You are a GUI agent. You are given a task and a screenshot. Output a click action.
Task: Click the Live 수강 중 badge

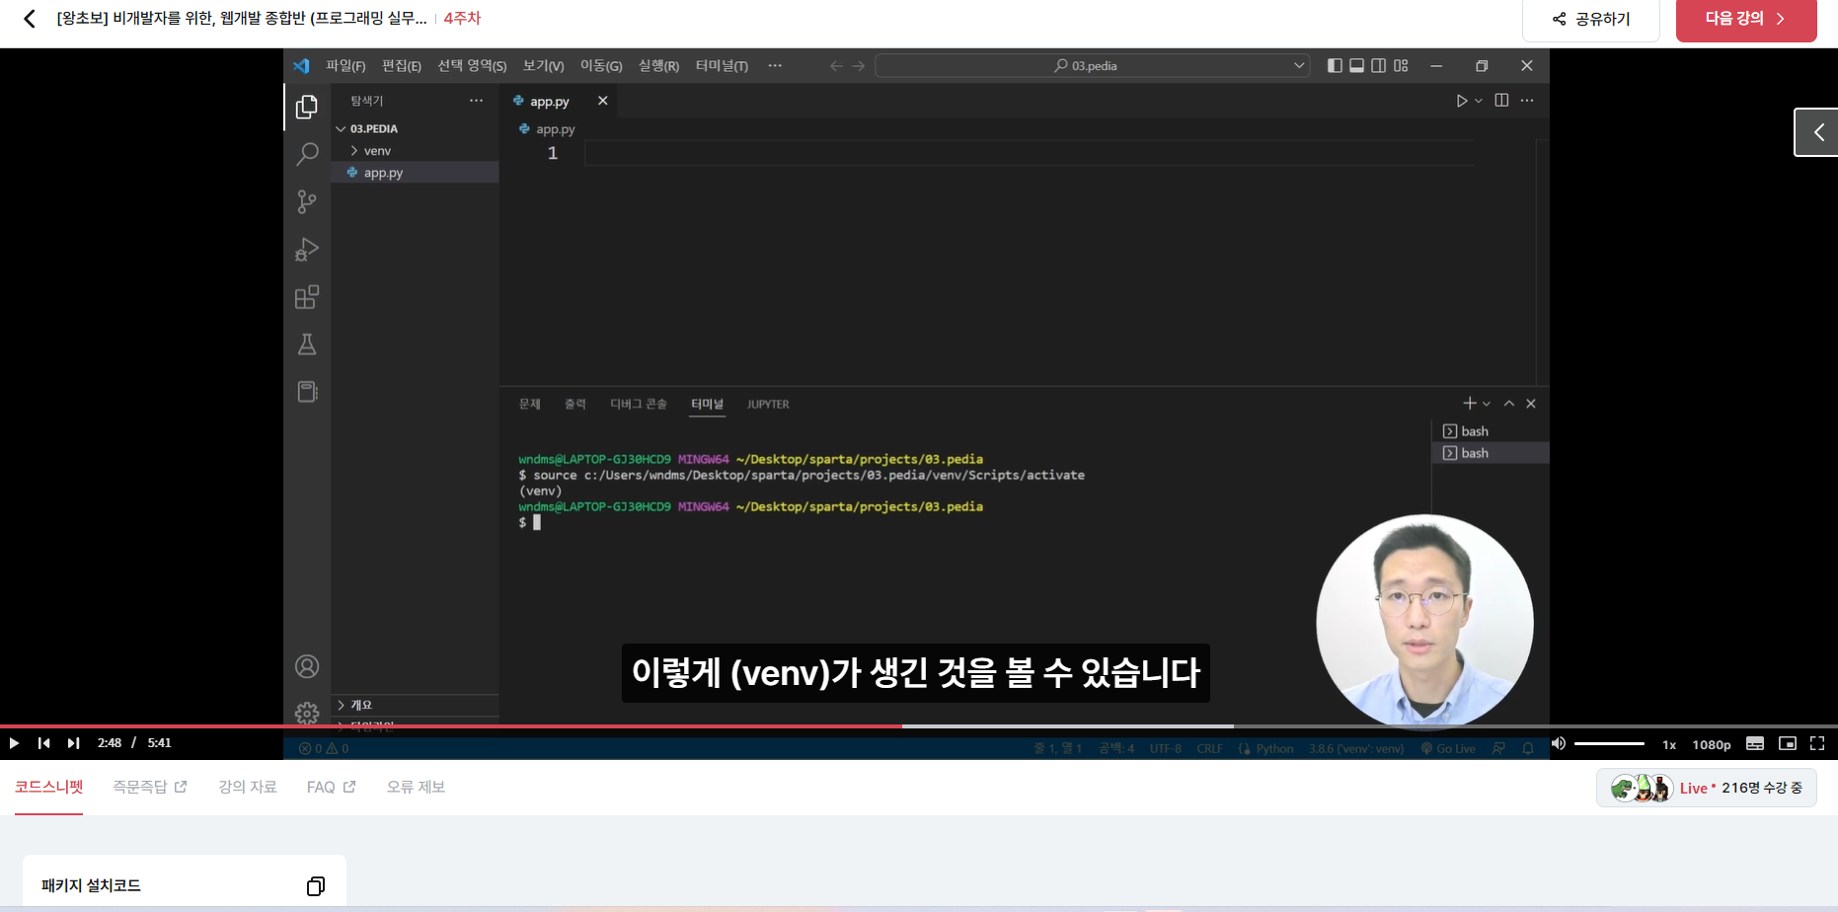click(x=1707, y=788)
